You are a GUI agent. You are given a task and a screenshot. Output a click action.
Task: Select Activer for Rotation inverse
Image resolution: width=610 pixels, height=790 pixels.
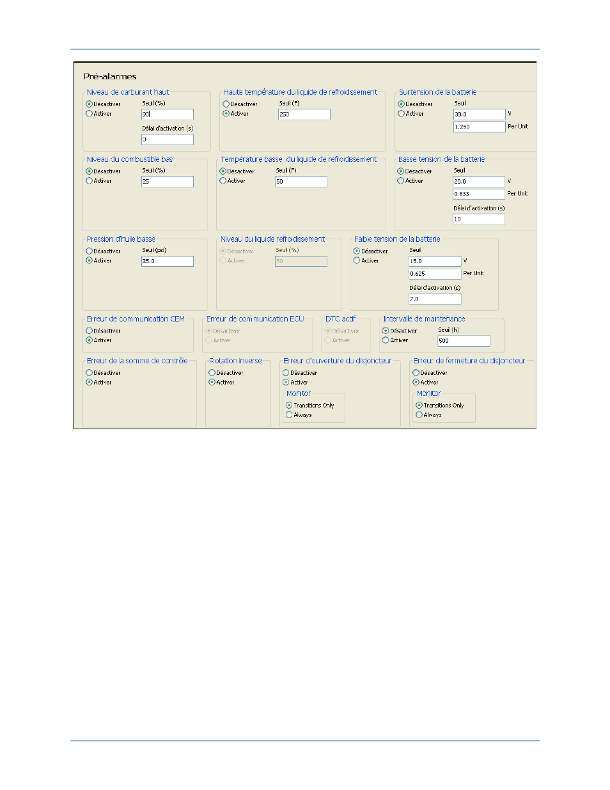point(212,383)
